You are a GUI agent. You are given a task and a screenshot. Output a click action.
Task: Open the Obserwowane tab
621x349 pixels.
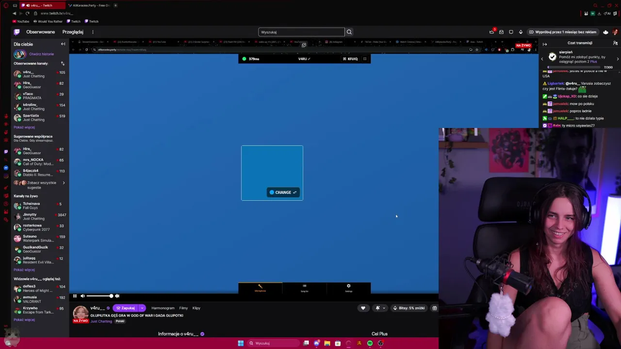tap(41, 32)
